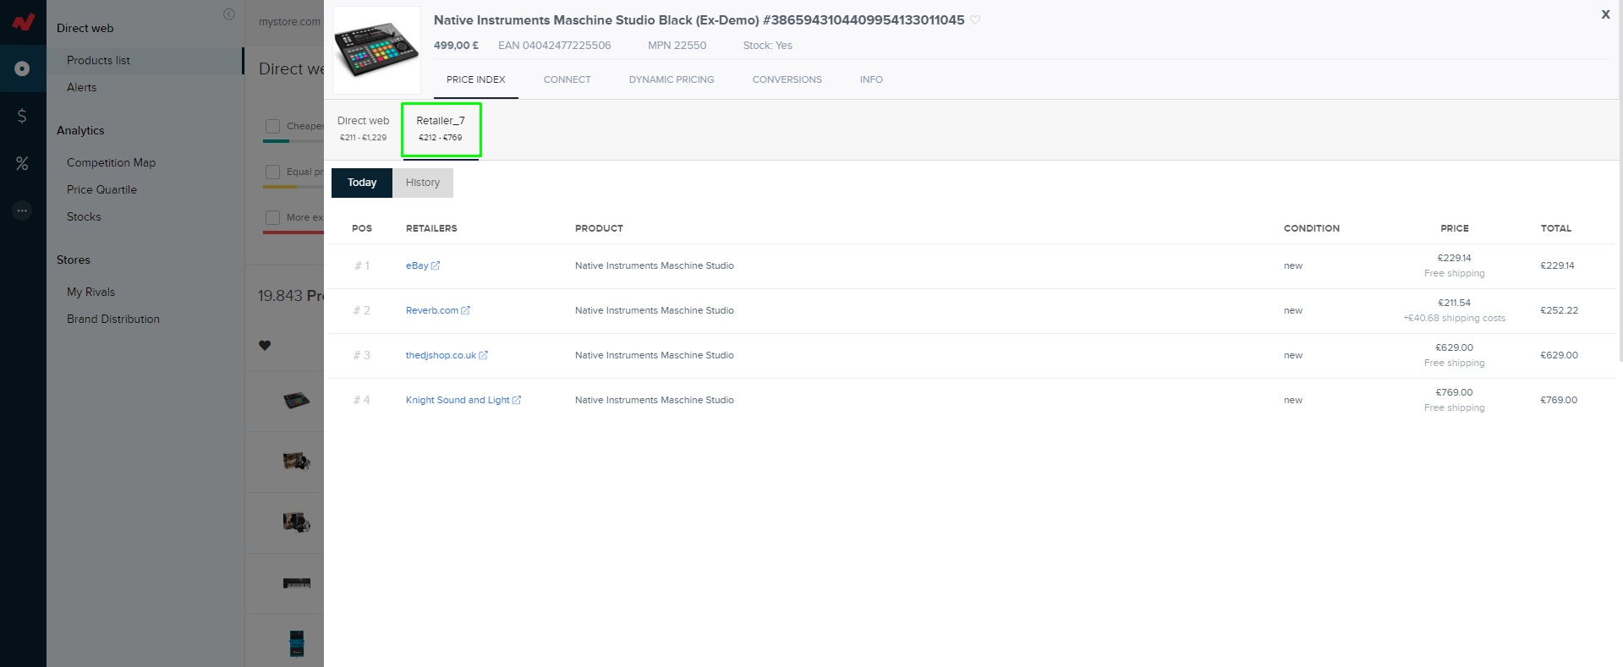This screenshot has height=667, width=1623.
Task: Click the Maschine Studio product image in the panel header
Action: 376,50
